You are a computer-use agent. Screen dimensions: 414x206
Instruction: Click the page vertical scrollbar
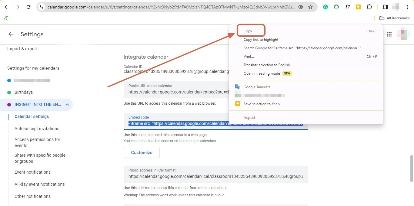pyautogui.click(x=412, y=168)
